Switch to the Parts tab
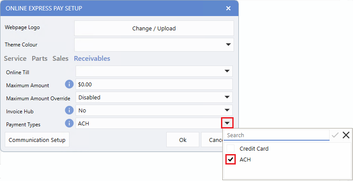 point(40,59)
